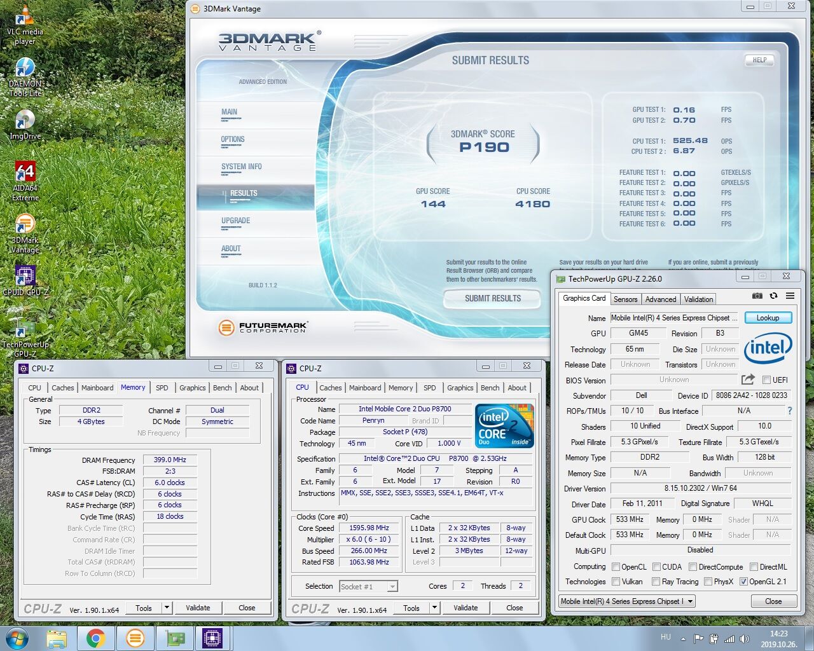The width and height of the screenshot is (814, 651).
Task: Click the Lookup button in GPU-Z
Action: pyautogui.click(x=768, y=318)
